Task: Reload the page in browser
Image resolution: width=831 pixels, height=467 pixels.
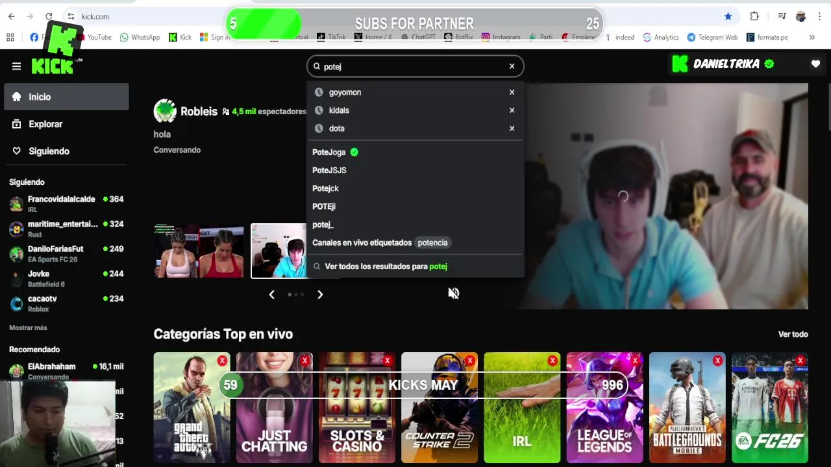Action: click(49, 16)
